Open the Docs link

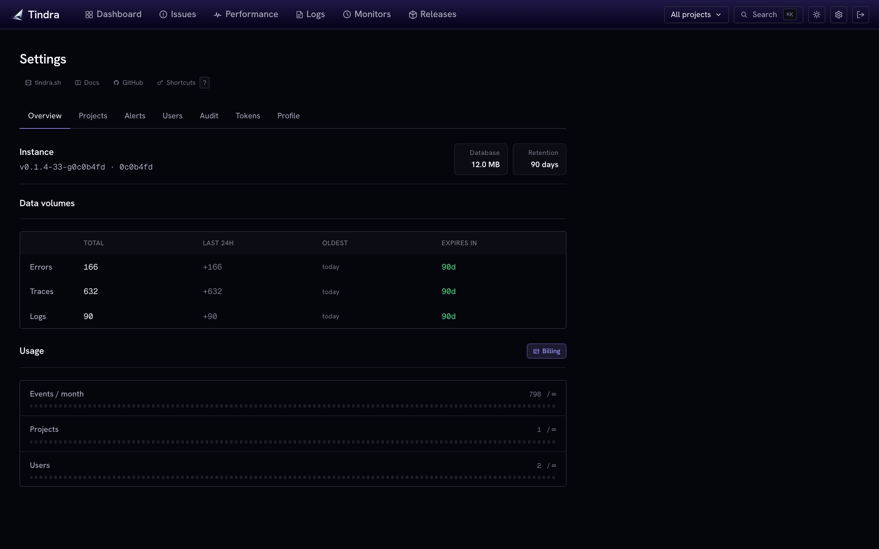87,83
